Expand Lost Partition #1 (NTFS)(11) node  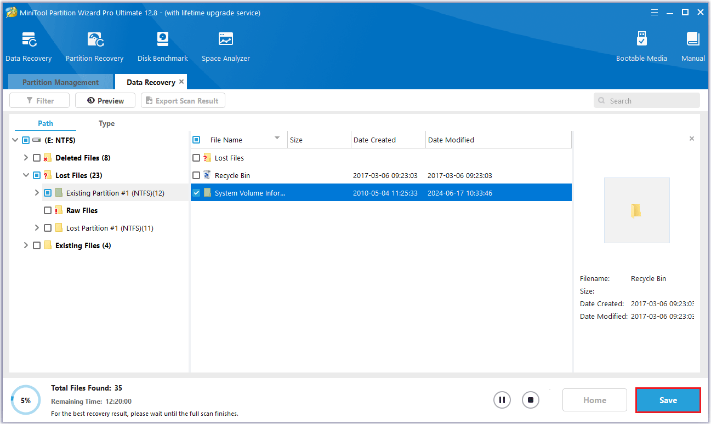tap(37, 228)
